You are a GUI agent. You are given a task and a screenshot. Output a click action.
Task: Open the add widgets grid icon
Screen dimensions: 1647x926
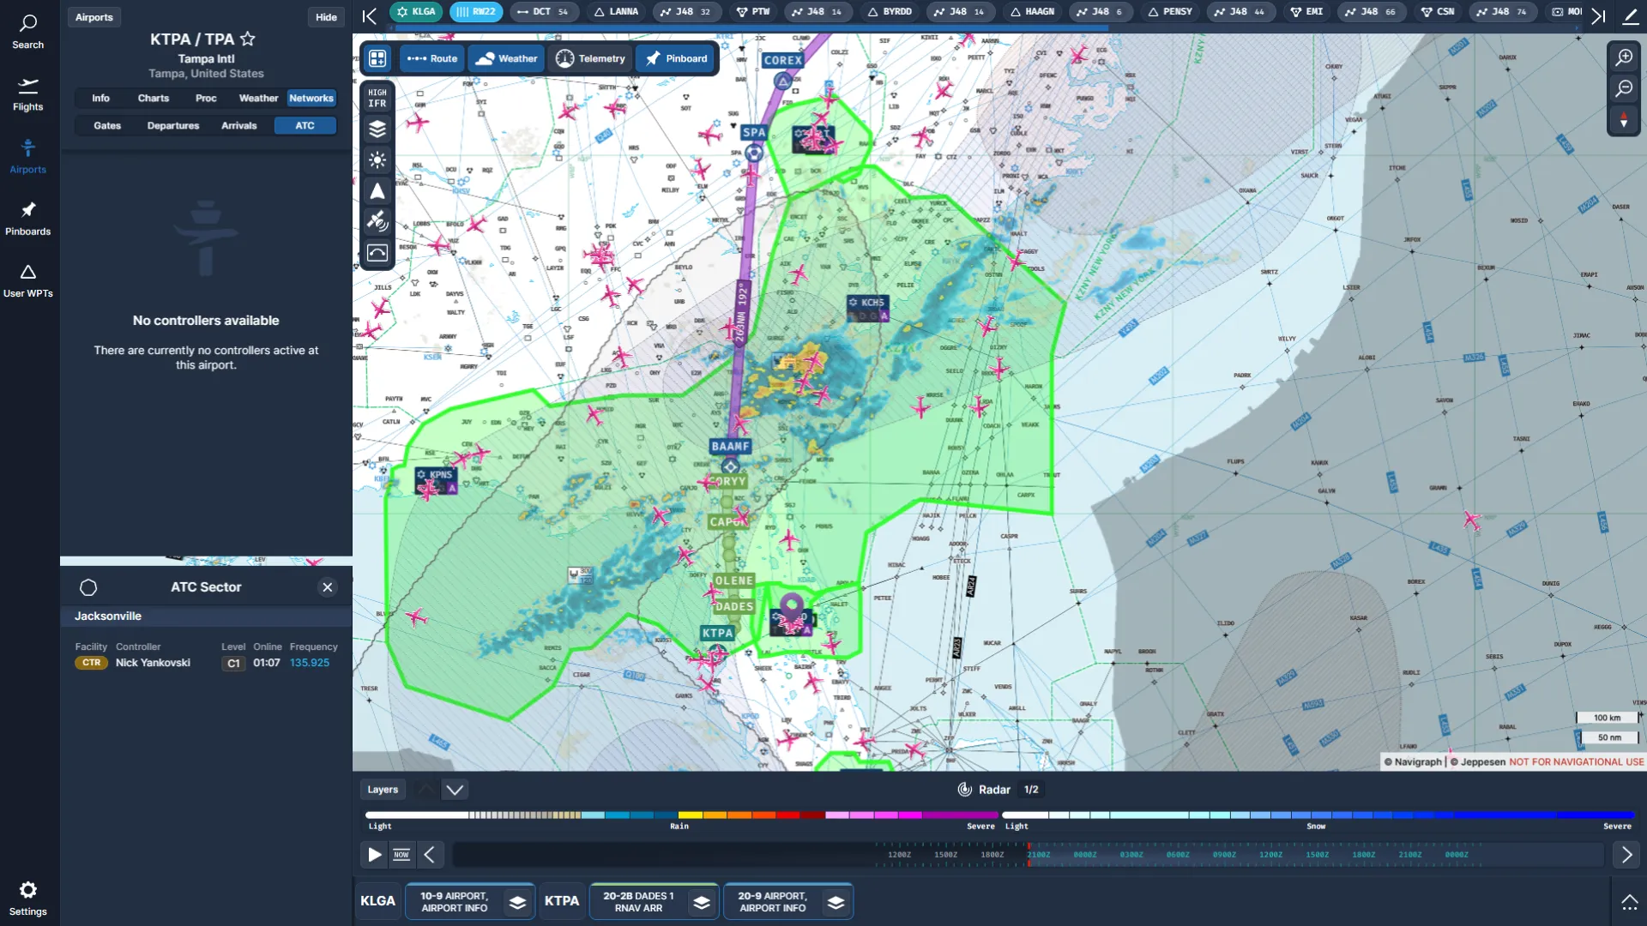[377, 58]
